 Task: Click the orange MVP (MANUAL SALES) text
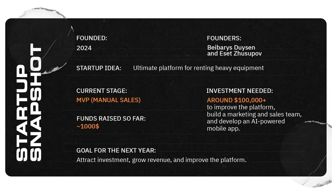click(x=108, y=100)
